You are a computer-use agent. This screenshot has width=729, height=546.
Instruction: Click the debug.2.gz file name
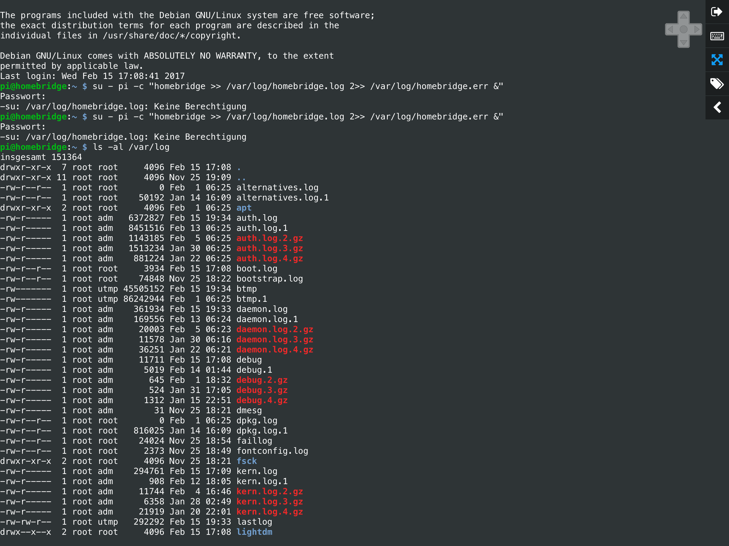click(262, 380)
